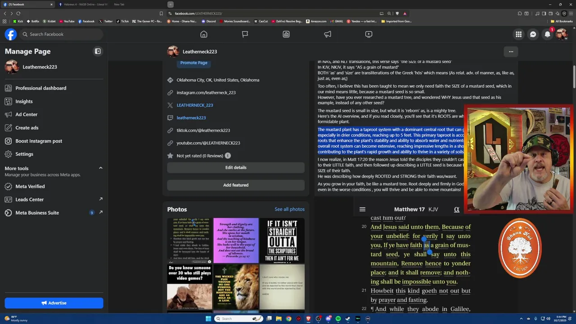Click the Facebook logo
Image resolution: width=576 pixels, height=324 pixels.
click(x=11, y=34)
